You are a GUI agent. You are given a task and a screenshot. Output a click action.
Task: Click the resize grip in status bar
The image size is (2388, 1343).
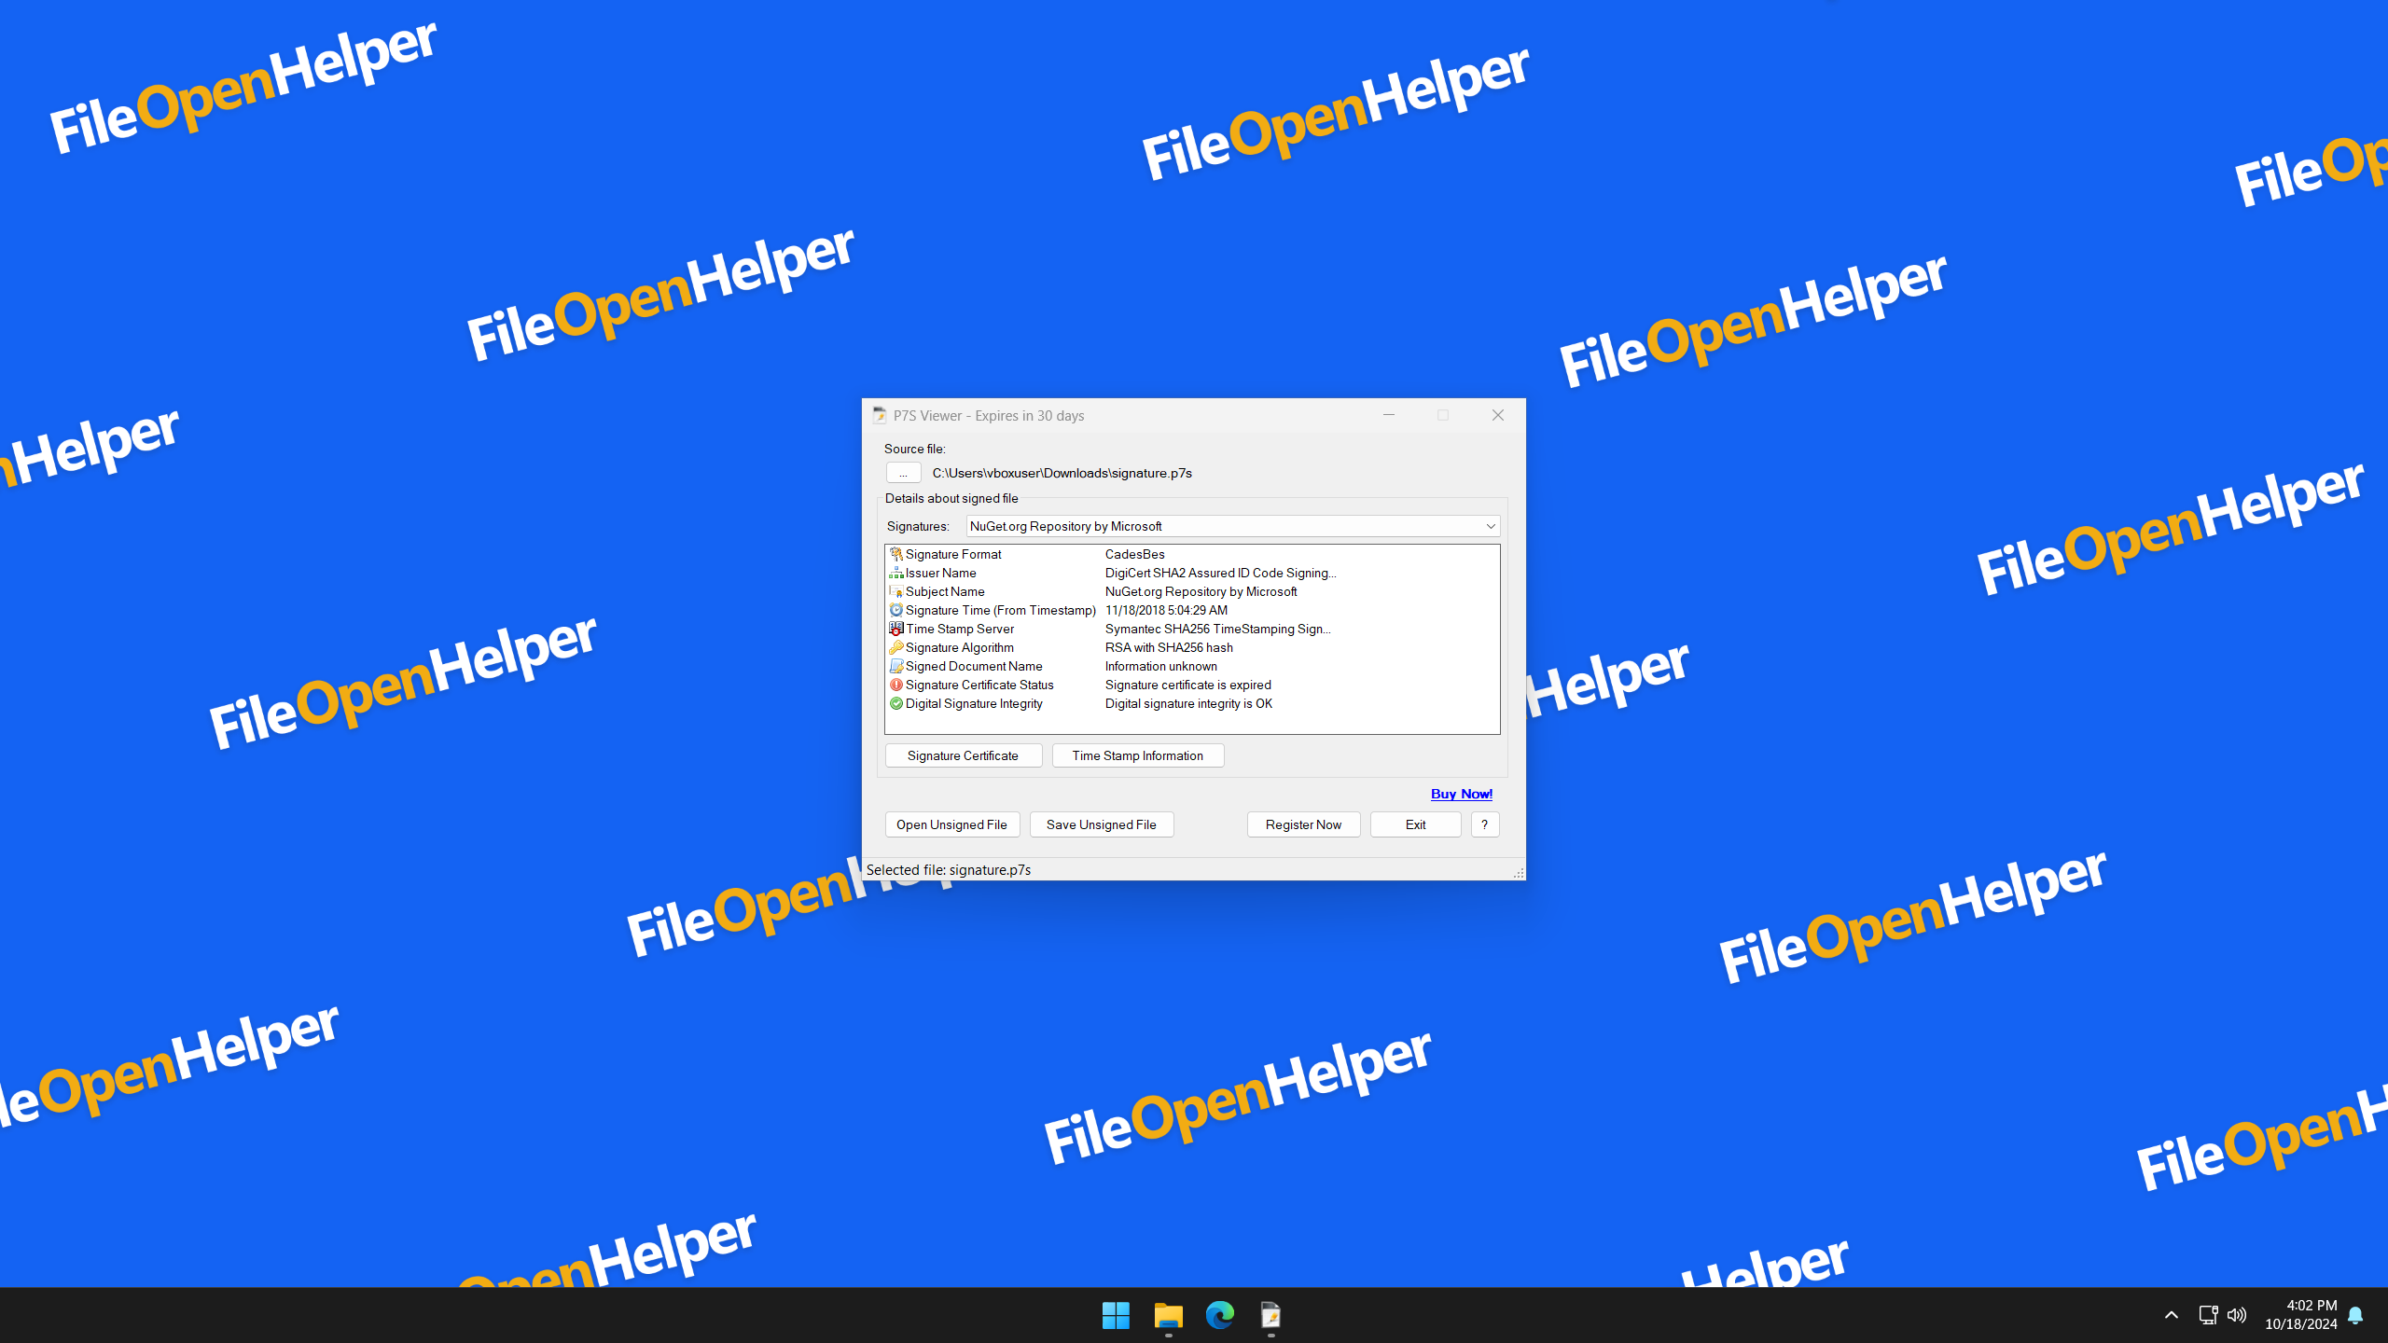(1518, 873)
